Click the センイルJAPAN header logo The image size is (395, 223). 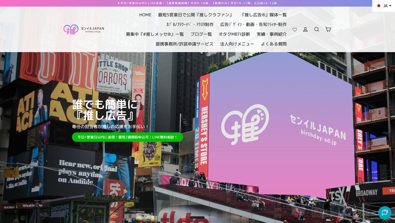[x=84, y=29]
